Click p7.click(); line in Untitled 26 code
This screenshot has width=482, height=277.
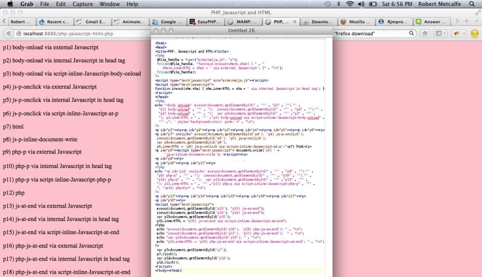click(166, 254)
